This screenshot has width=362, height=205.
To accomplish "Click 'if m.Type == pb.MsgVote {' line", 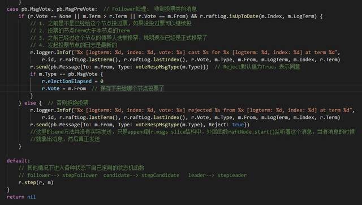I will coord(67,74).
